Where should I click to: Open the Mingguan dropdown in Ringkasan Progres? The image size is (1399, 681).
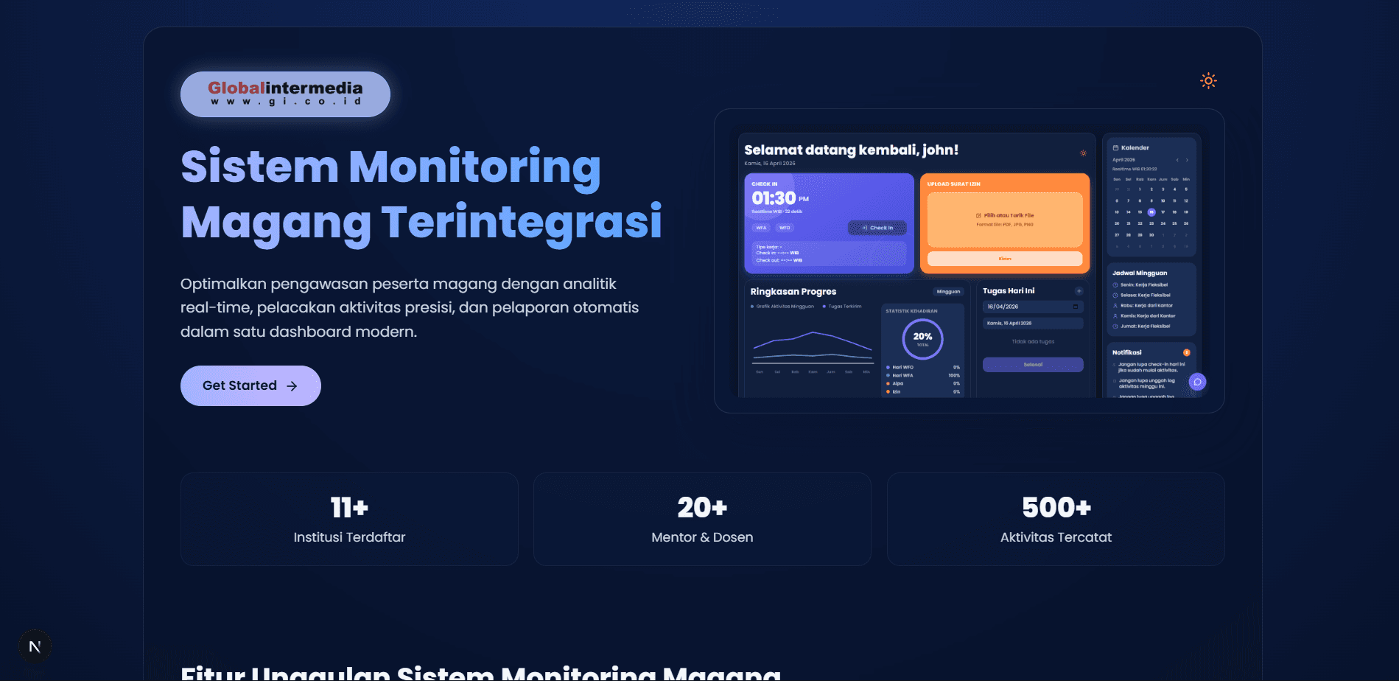(x=948, y=292)
